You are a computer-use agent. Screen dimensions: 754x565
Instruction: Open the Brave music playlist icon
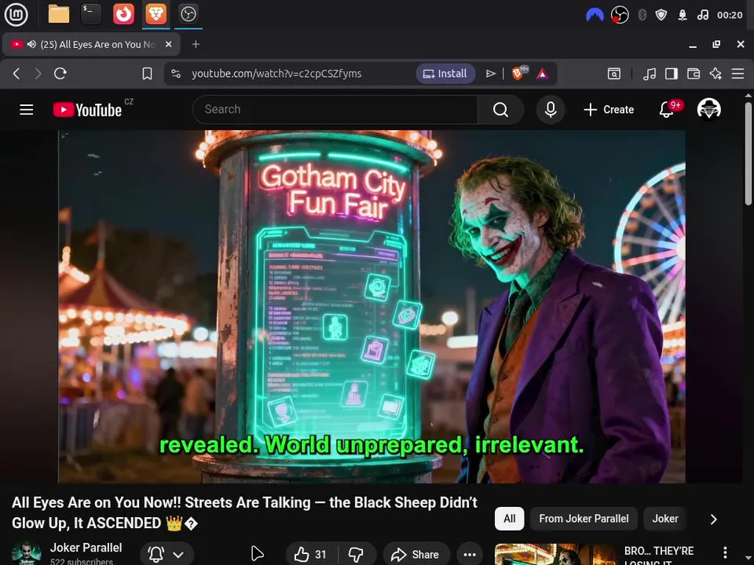pyautogui.click(x=650, y=74)
